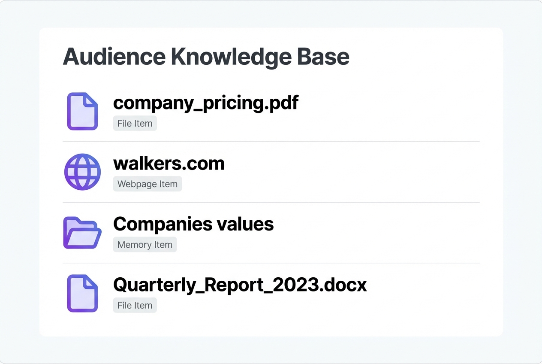The height and width of the screenshot is (364, 542).
Task: Select the Companies values entry title
Action: (x=193, y=224)
